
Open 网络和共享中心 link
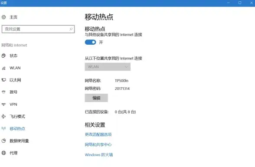(98, 144)
